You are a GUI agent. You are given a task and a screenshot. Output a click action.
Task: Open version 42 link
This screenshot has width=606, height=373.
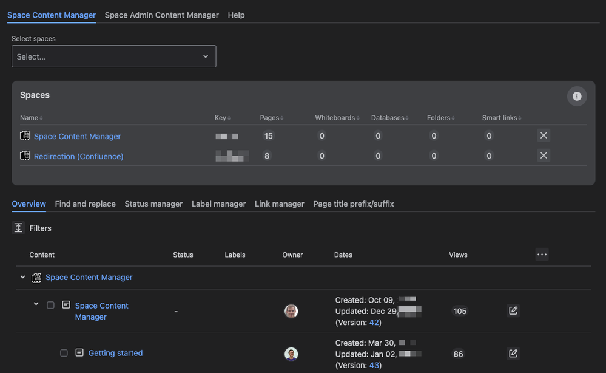tap(374, 323)
